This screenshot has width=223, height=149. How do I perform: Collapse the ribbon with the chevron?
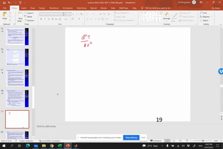(x=221, y=24)
